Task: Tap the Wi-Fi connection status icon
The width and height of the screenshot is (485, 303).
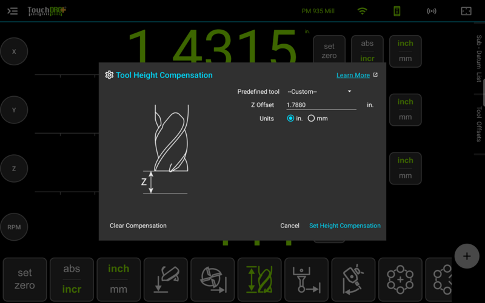Action: 362,11
